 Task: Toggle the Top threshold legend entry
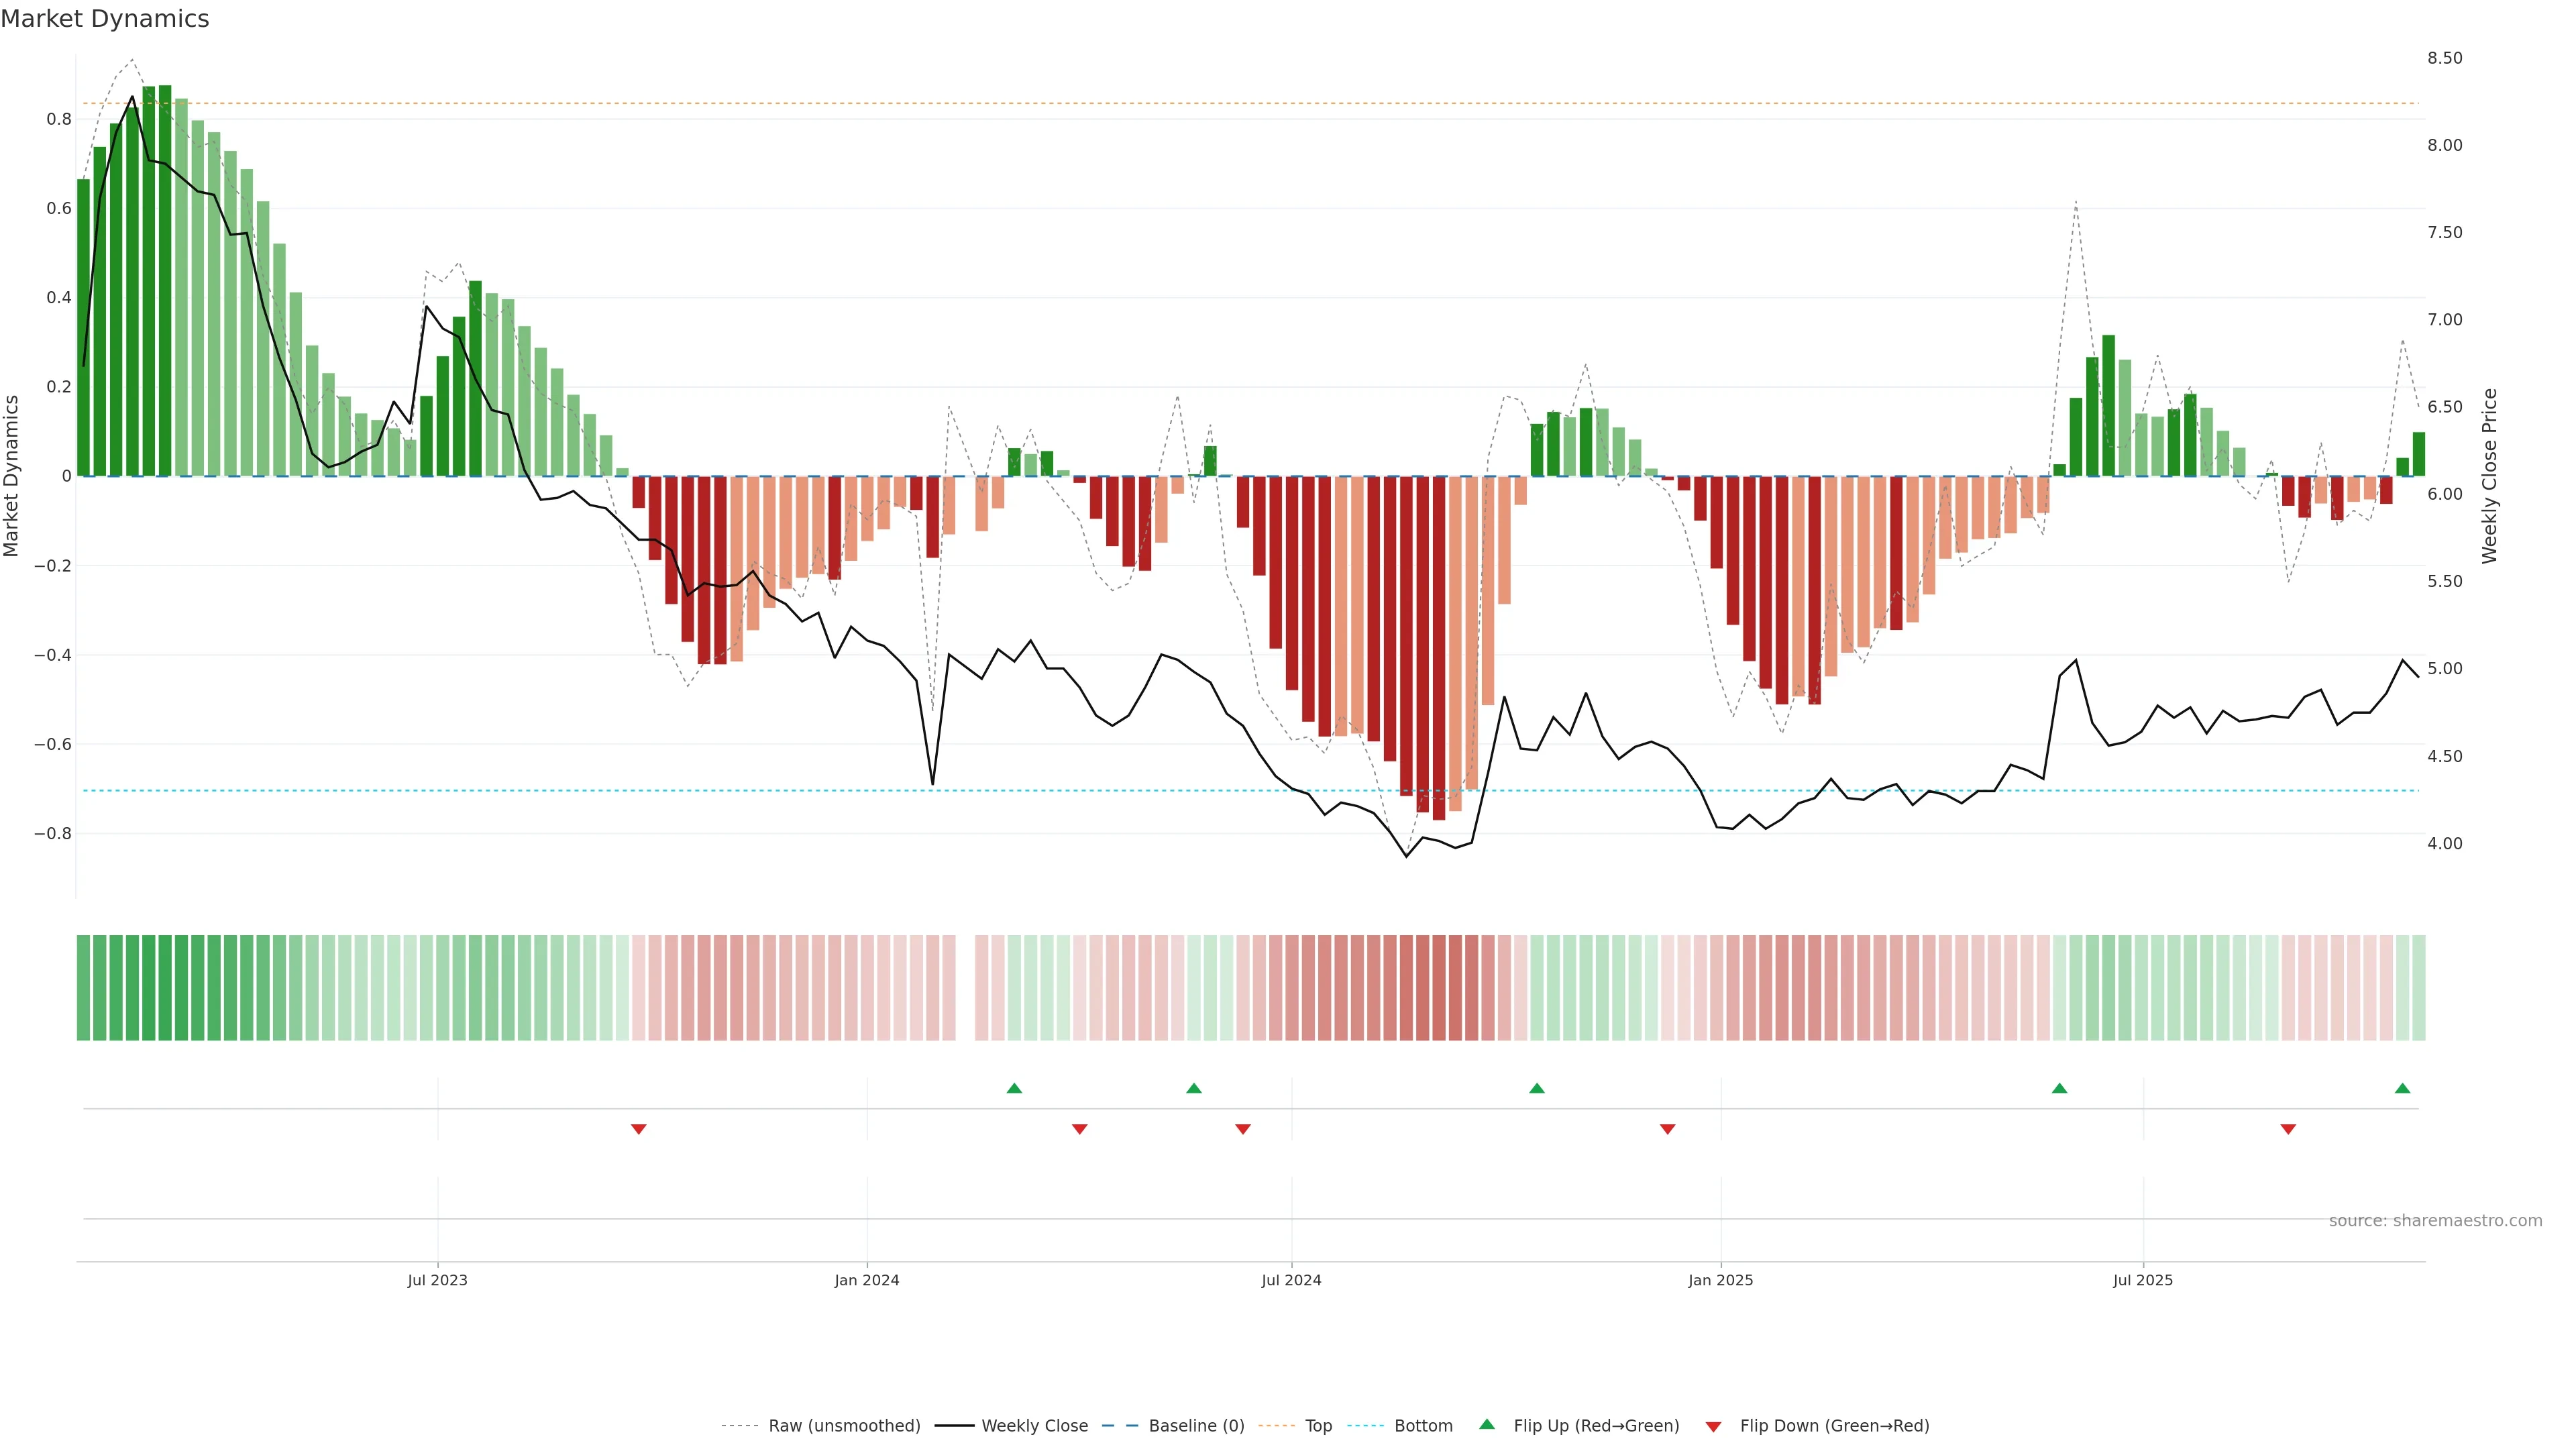pyautogui.click(x=1317, y=1426)
